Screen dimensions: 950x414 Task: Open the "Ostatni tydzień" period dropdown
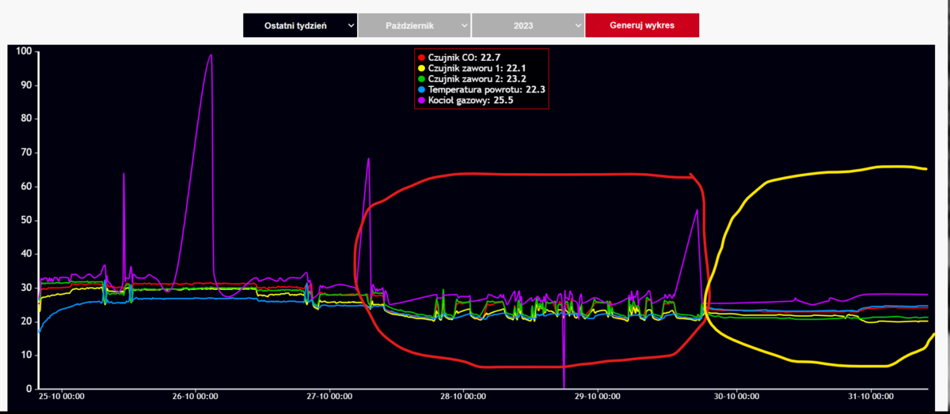point(300,25)
